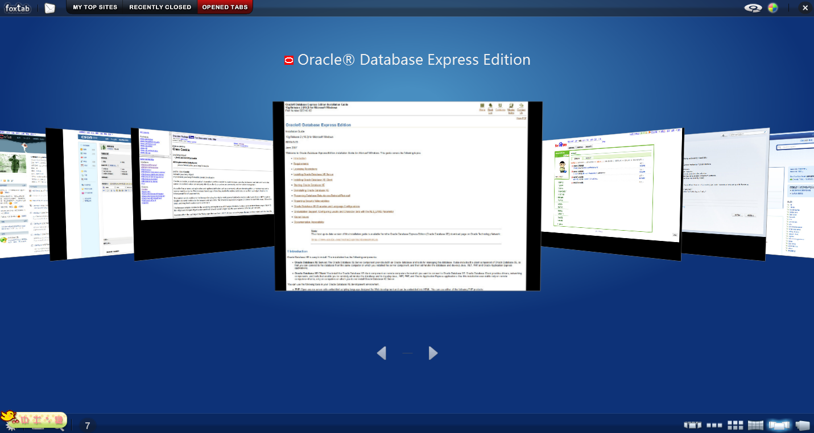
Task: Choose the highlighted page flow layout icon
Action: [x=779, y=425]
